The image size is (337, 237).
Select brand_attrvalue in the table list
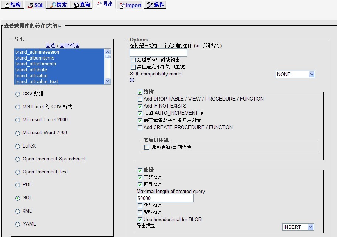tap(59, 76)
